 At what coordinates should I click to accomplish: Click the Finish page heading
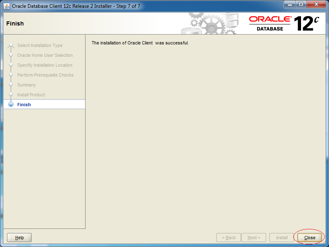point(15,23)
